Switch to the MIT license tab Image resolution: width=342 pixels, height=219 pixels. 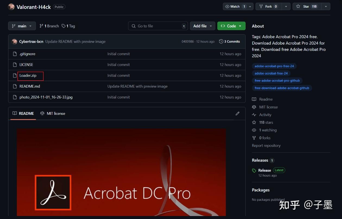click(x=53, y=113)
